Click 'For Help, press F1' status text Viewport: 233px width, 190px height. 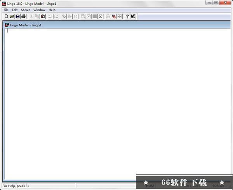(16, 186)
